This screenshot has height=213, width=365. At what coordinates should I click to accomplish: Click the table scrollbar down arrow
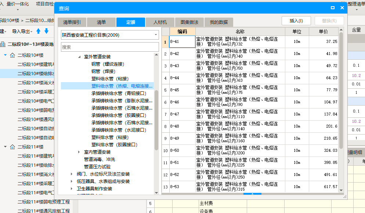pyautogui.click(x=341, y=190)
